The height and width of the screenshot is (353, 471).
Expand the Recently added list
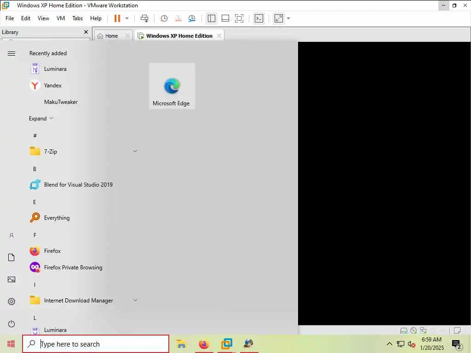pyautogui.click(x=41, y=118)
